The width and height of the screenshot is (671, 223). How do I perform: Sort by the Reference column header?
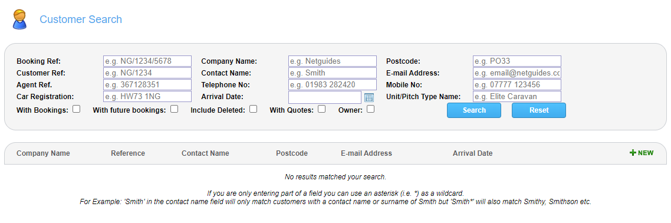pos(128,153)
